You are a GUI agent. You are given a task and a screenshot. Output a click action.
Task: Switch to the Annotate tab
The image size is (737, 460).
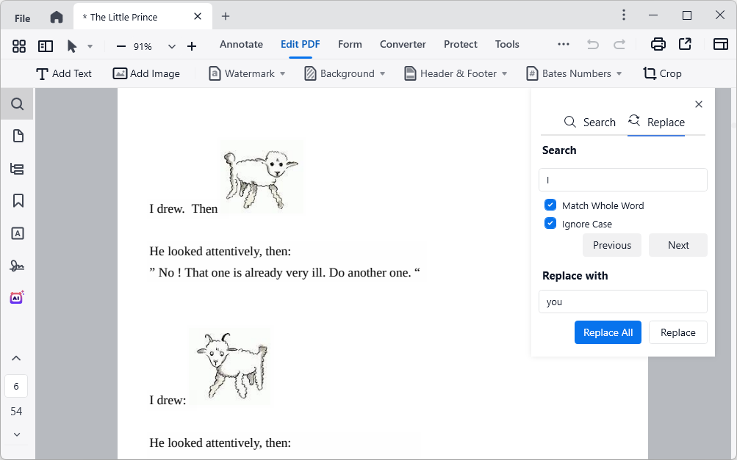pyautogui.click(x=241, y=44)
